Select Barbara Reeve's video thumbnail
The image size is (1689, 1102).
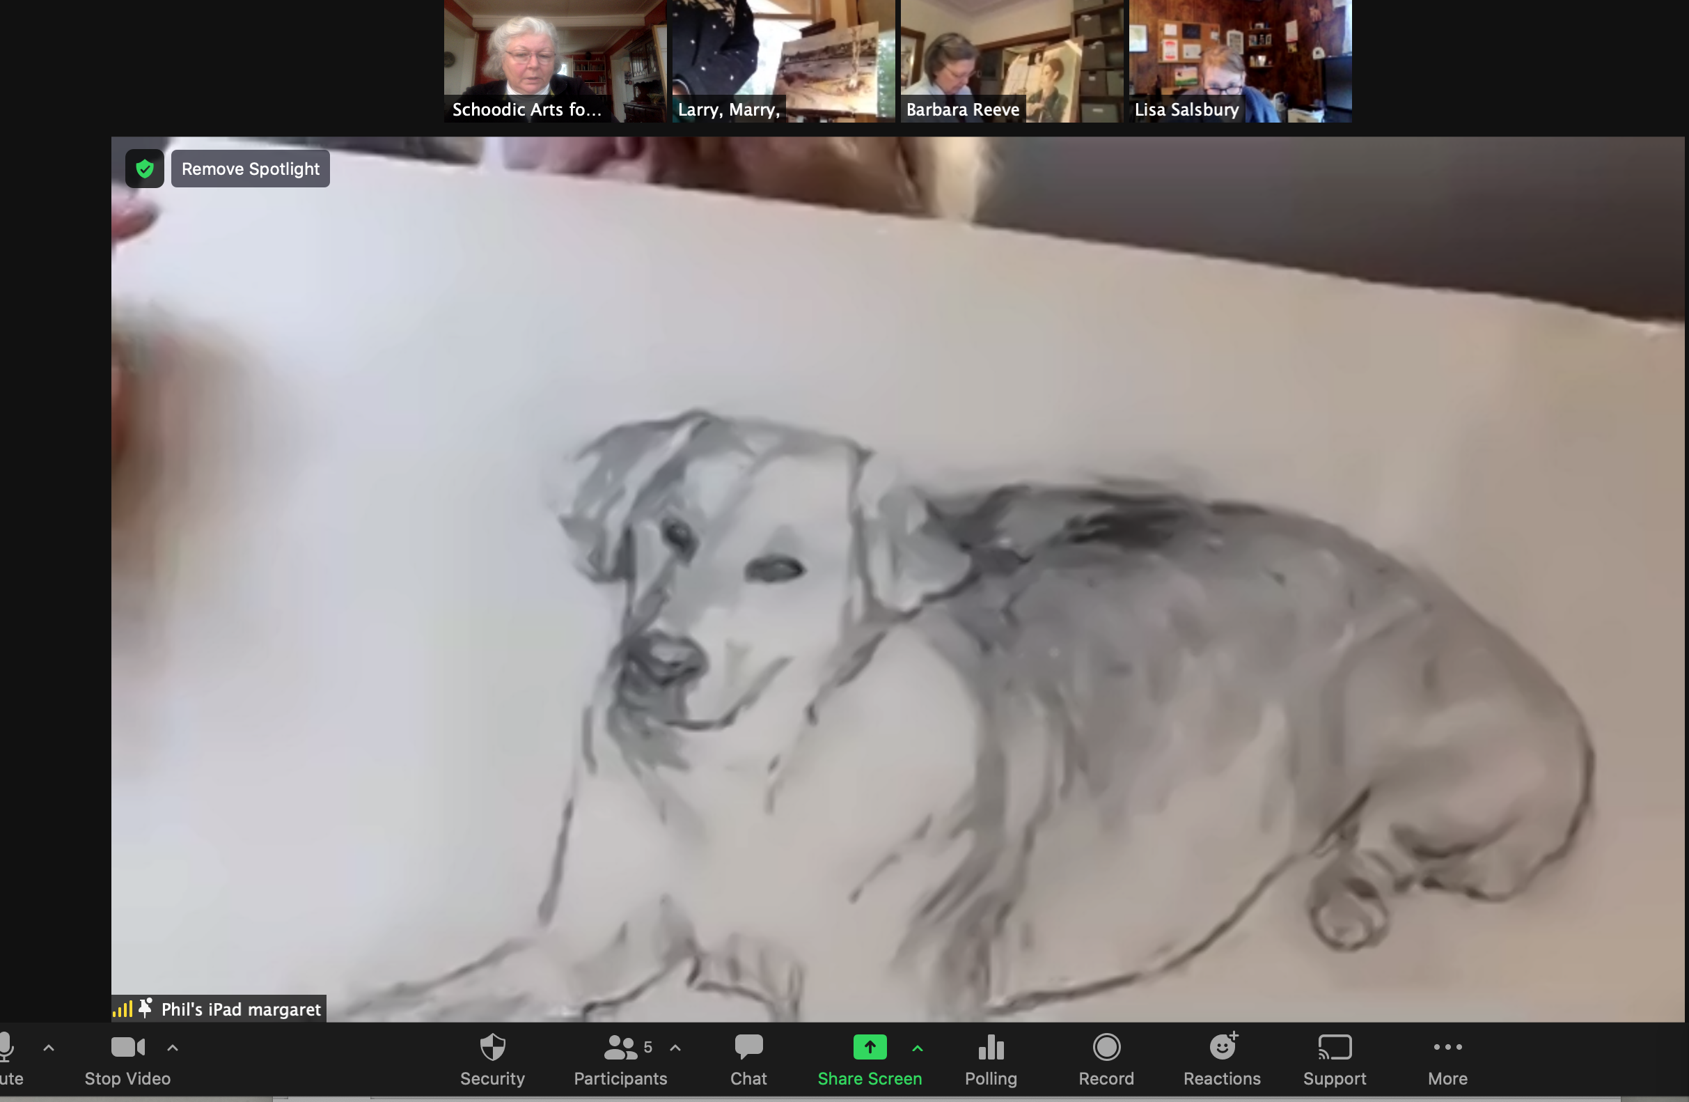point(1013,61)
